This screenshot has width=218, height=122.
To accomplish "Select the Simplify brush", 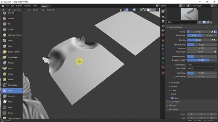I will click(12, 96).
